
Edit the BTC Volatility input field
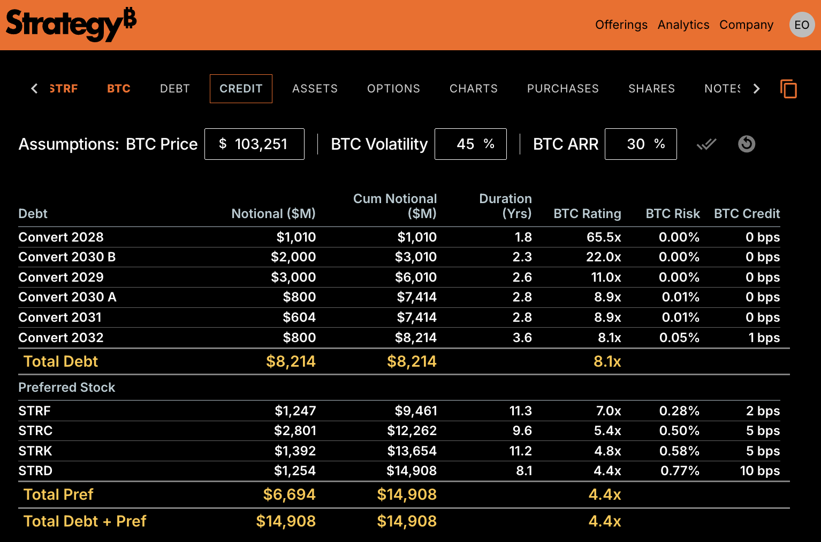470,144
